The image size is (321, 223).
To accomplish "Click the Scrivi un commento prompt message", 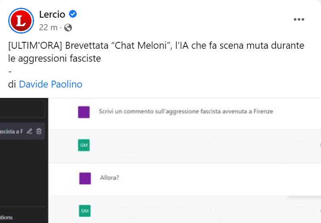I will coord(186,112).
